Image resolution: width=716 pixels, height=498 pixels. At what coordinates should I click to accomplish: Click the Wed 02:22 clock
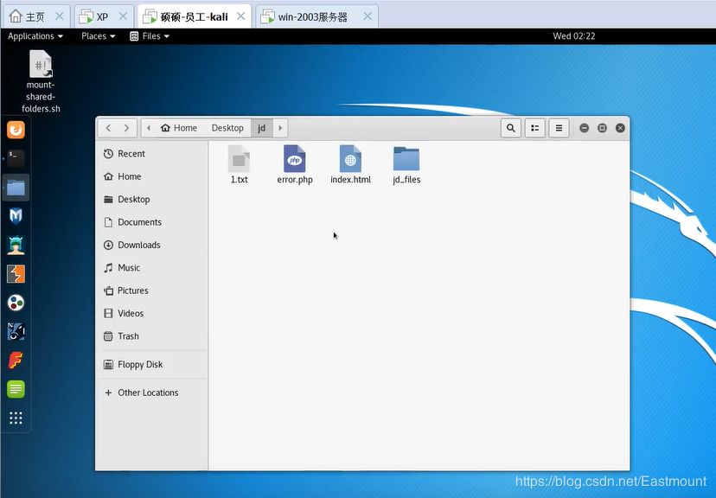point(574,36)
